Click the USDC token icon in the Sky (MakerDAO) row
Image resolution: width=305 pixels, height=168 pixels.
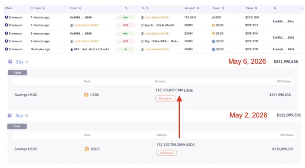(213, 41)
